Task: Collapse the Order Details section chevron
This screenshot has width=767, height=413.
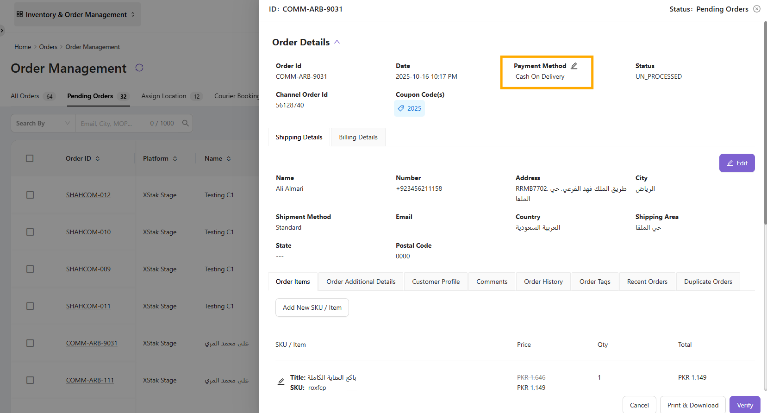Action: (x=337, y=42)
